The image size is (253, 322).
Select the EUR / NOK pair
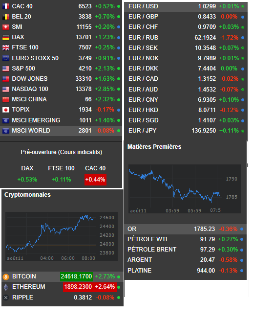point(186,58)
